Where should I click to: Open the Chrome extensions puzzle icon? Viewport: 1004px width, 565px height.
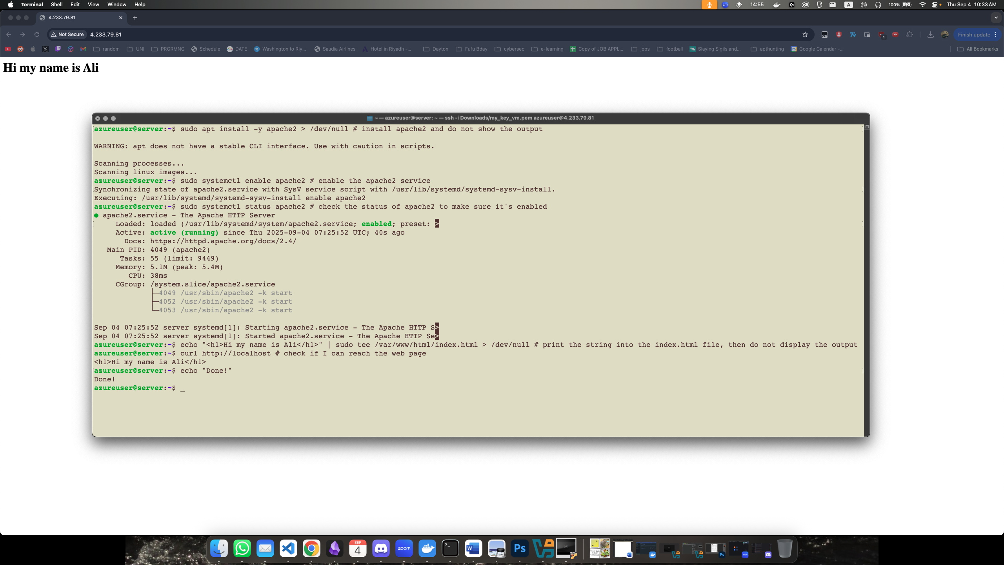point(909,35)
